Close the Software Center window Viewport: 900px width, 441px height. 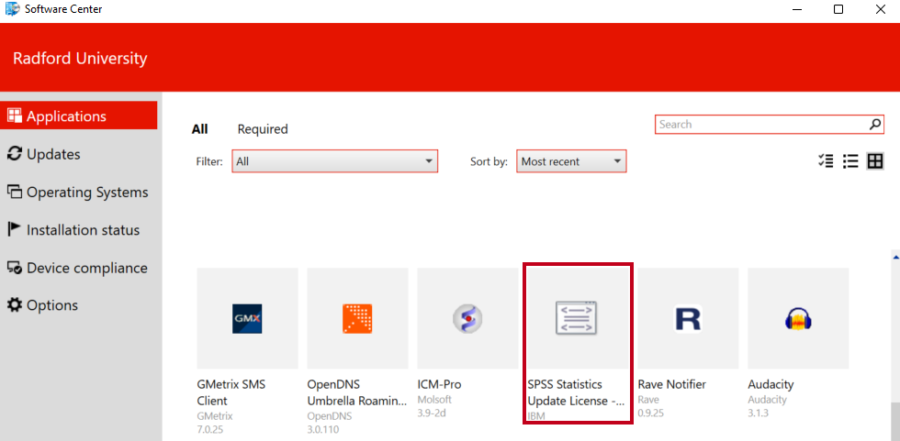(880, 9)
